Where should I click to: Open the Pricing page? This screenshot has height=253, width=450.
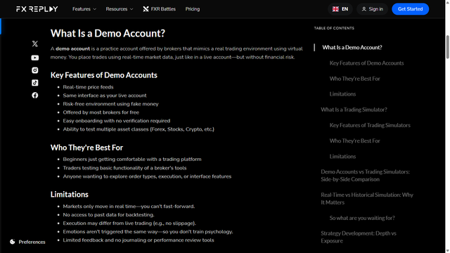point(193,9)
